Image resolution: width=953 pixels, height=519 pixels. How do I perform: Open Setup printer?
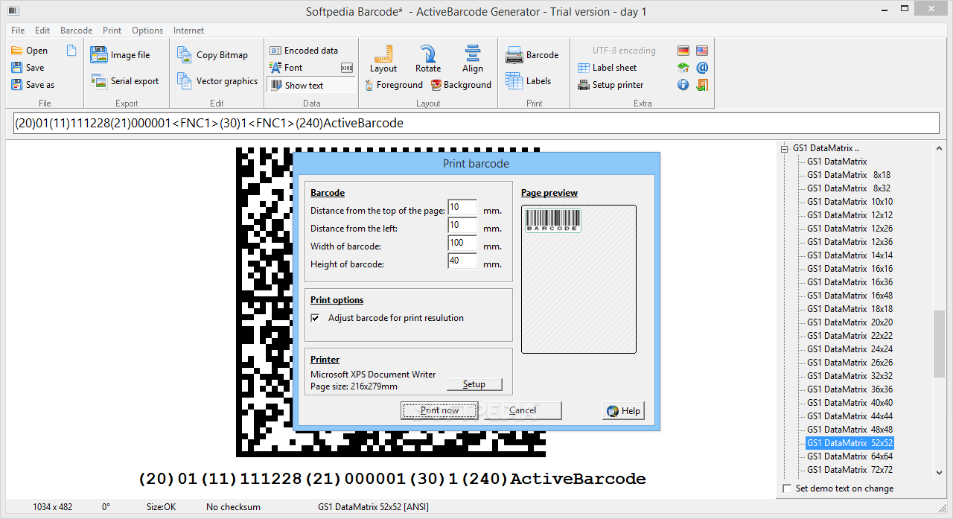click(611, 85)
